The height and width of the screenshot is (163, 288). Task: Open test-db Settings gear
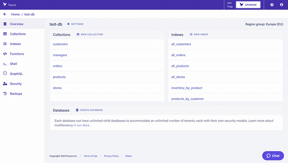[75, 24]
